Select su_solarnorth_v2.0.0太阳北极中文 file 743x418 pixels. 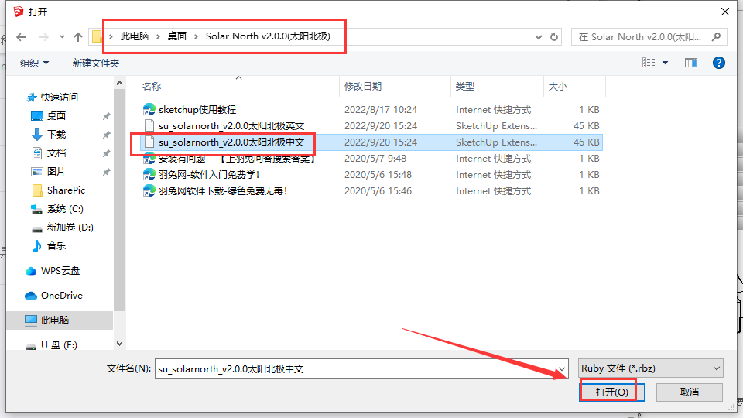[231, 142]
